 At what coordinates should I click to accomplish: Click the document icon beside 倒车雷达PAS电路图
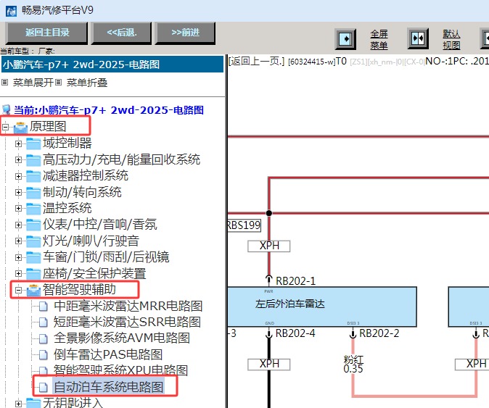click(x=44, y=355)
